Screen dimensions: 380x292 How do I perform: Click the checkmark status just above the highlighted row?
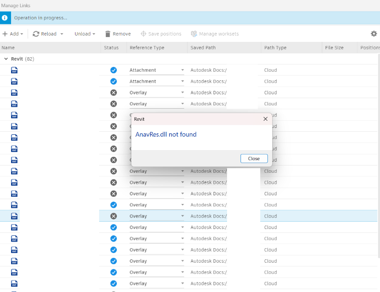[114, 205]
